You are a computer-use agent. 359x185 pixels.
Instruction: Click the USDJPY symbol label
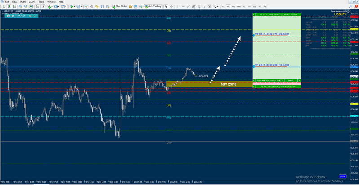click(x=340, y=14)
